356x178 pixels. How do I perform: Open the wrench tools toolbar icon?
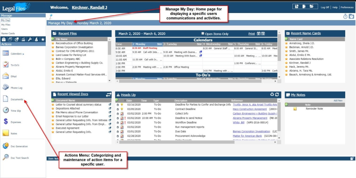[x=30, y=39]
